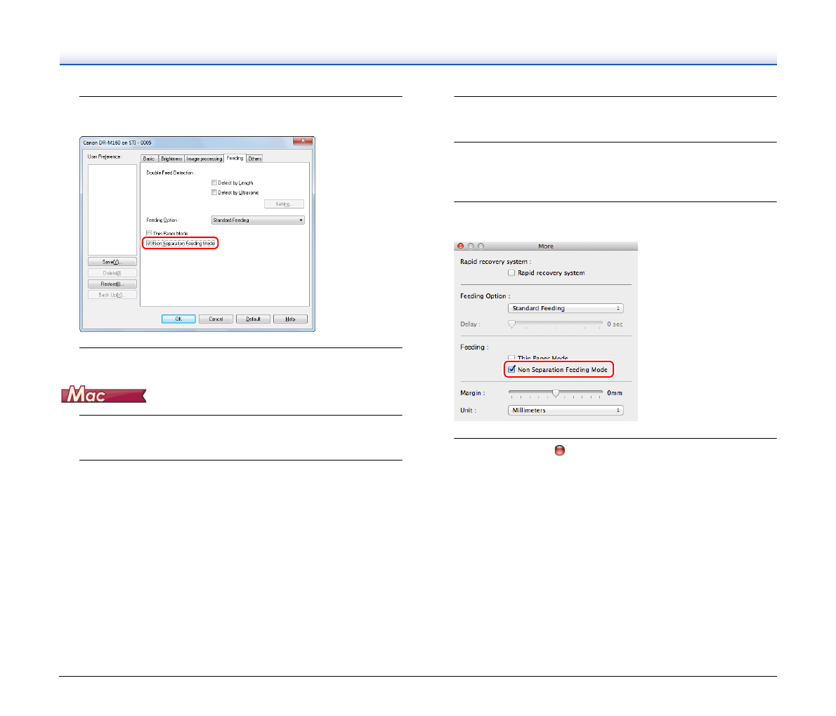Open the Standard Feeding popup in the More window
This screenshot has height=716, width=836.
[566, 308]
